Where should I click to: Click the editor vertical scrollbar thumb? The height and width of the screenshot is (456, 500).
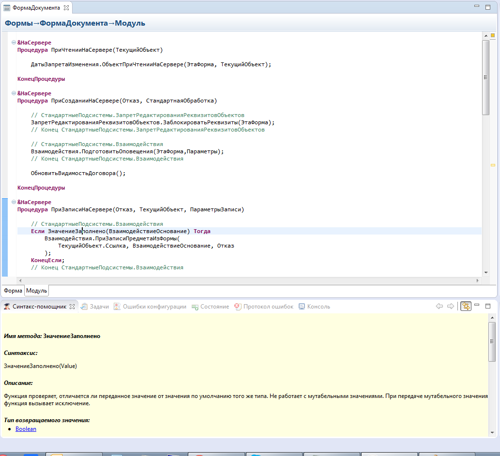485,77
